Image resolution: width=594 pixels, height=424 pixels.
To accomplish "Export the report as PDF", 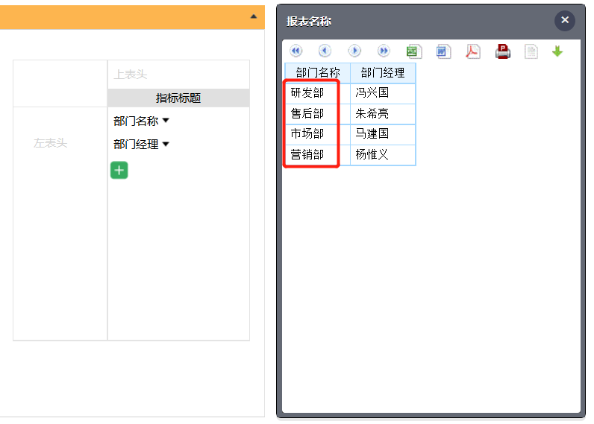I will click(473, 51).
